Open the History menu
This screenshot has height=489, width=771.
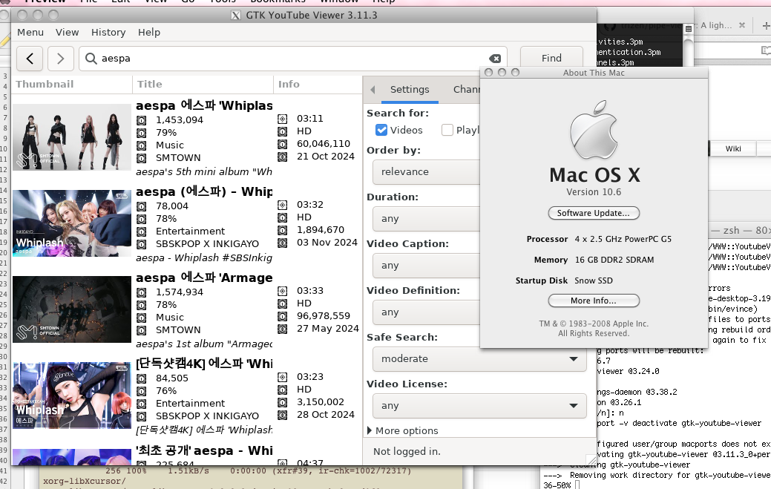[108, 33]
